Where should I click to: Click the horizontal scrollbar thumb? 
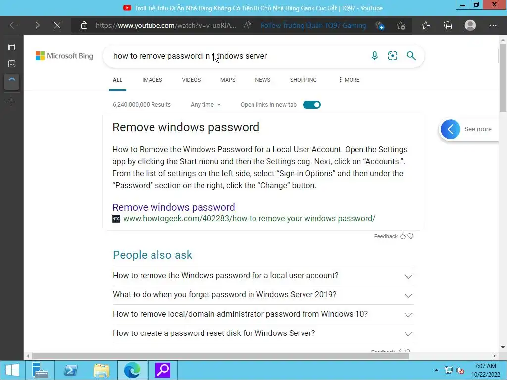[220, 356]
